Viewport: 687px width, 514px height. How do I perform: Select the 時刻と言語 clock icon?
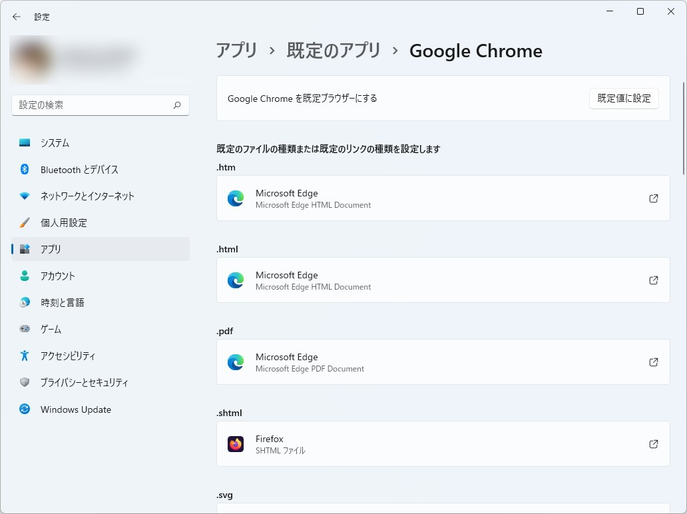(23, 302)
